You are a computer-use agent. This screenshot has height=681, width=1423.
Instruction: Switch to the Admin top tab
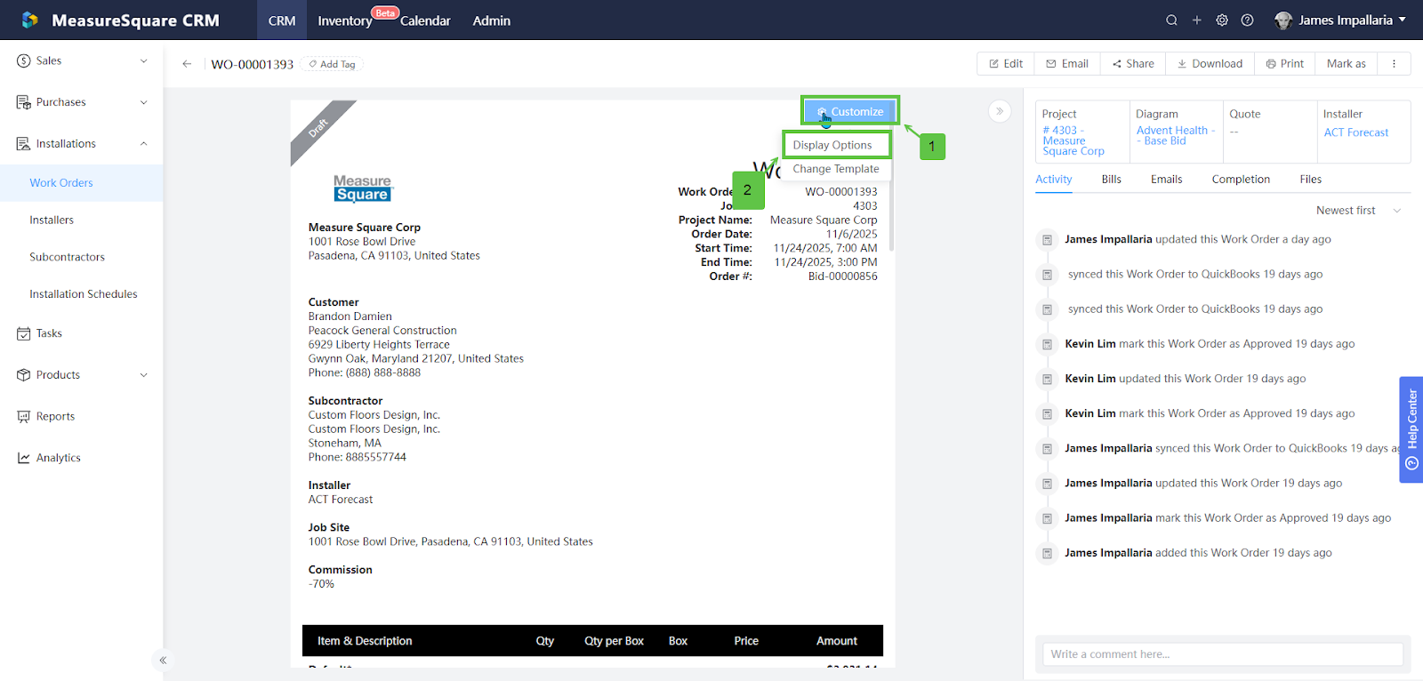click(x=492, y=20)
